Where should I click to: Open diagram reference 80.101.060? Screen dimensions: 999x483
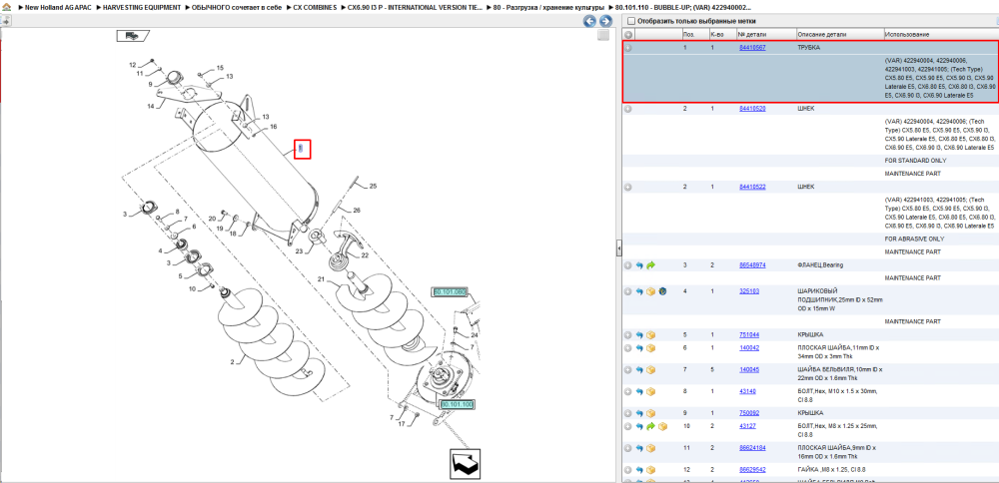451,291
